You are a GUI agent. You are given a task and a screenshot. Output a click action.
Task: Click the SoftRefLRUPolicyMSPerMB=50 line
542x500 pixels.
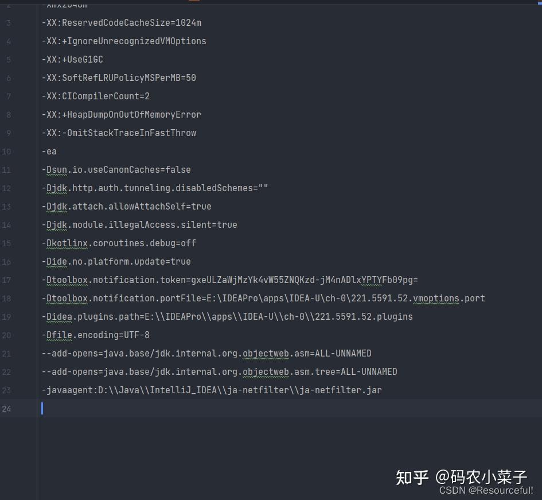coord(119,78)
